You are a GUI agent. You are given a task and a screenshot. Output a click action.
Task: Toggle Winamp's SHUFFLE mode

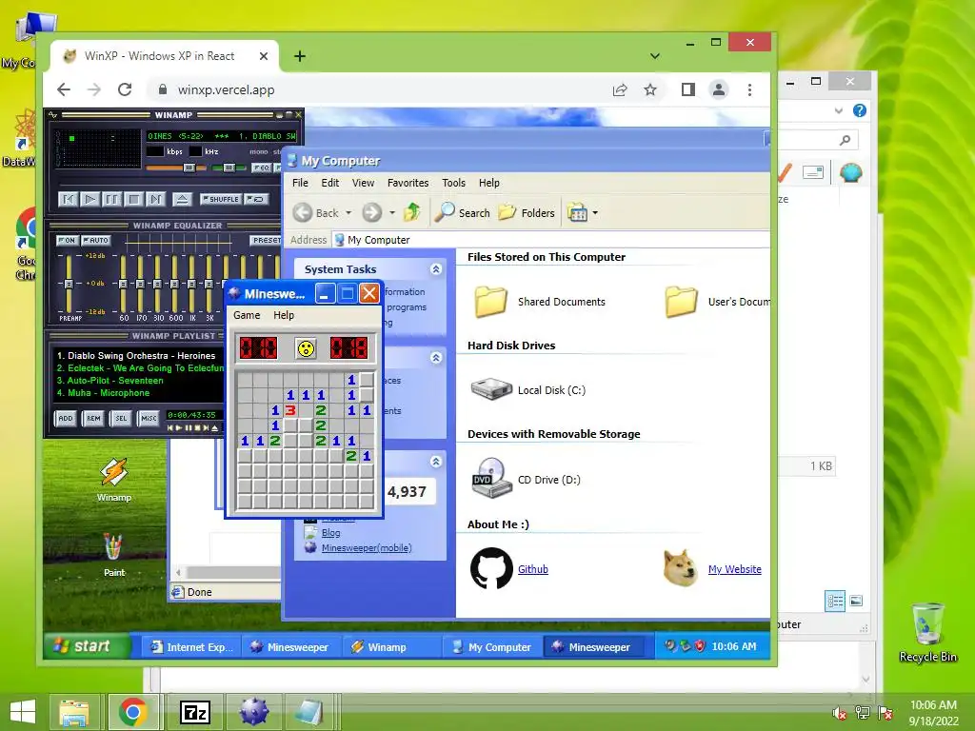coord(221,199)
